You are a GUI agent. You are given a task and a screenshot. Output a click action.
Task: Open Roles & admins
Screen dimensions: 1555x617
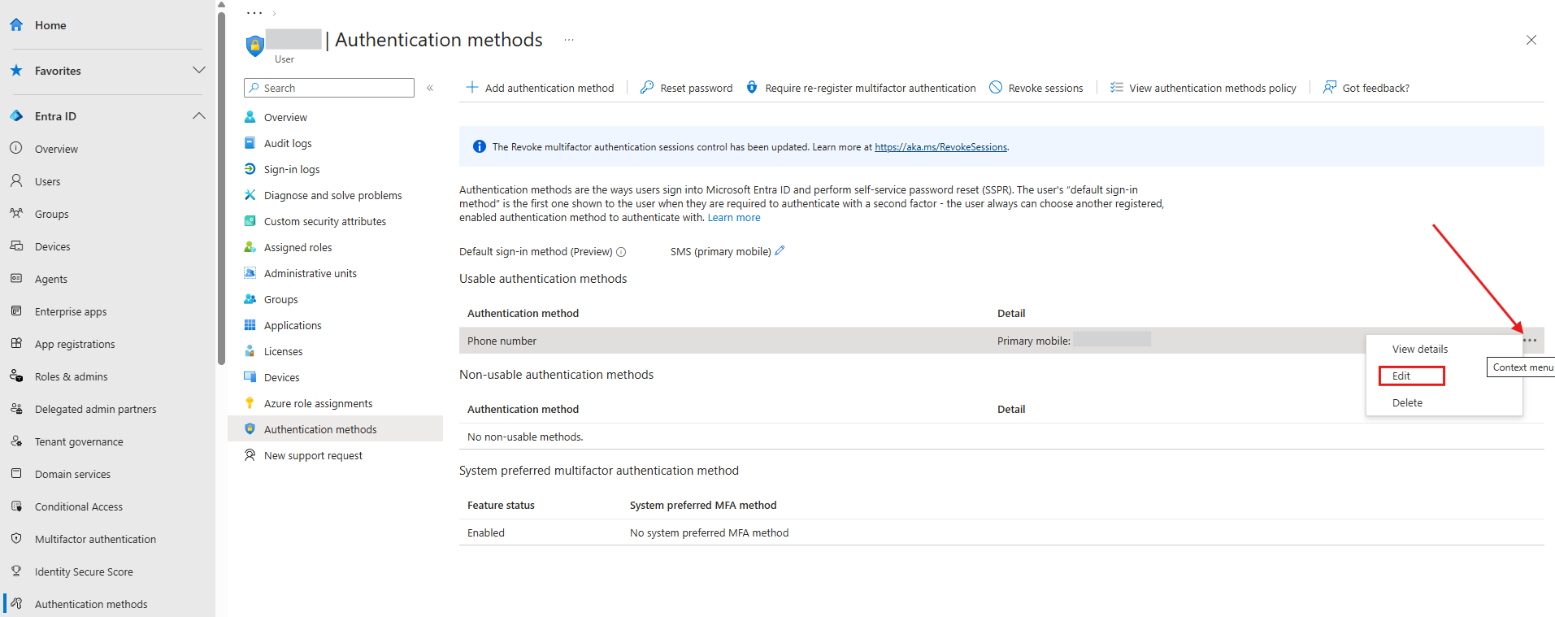71,376
